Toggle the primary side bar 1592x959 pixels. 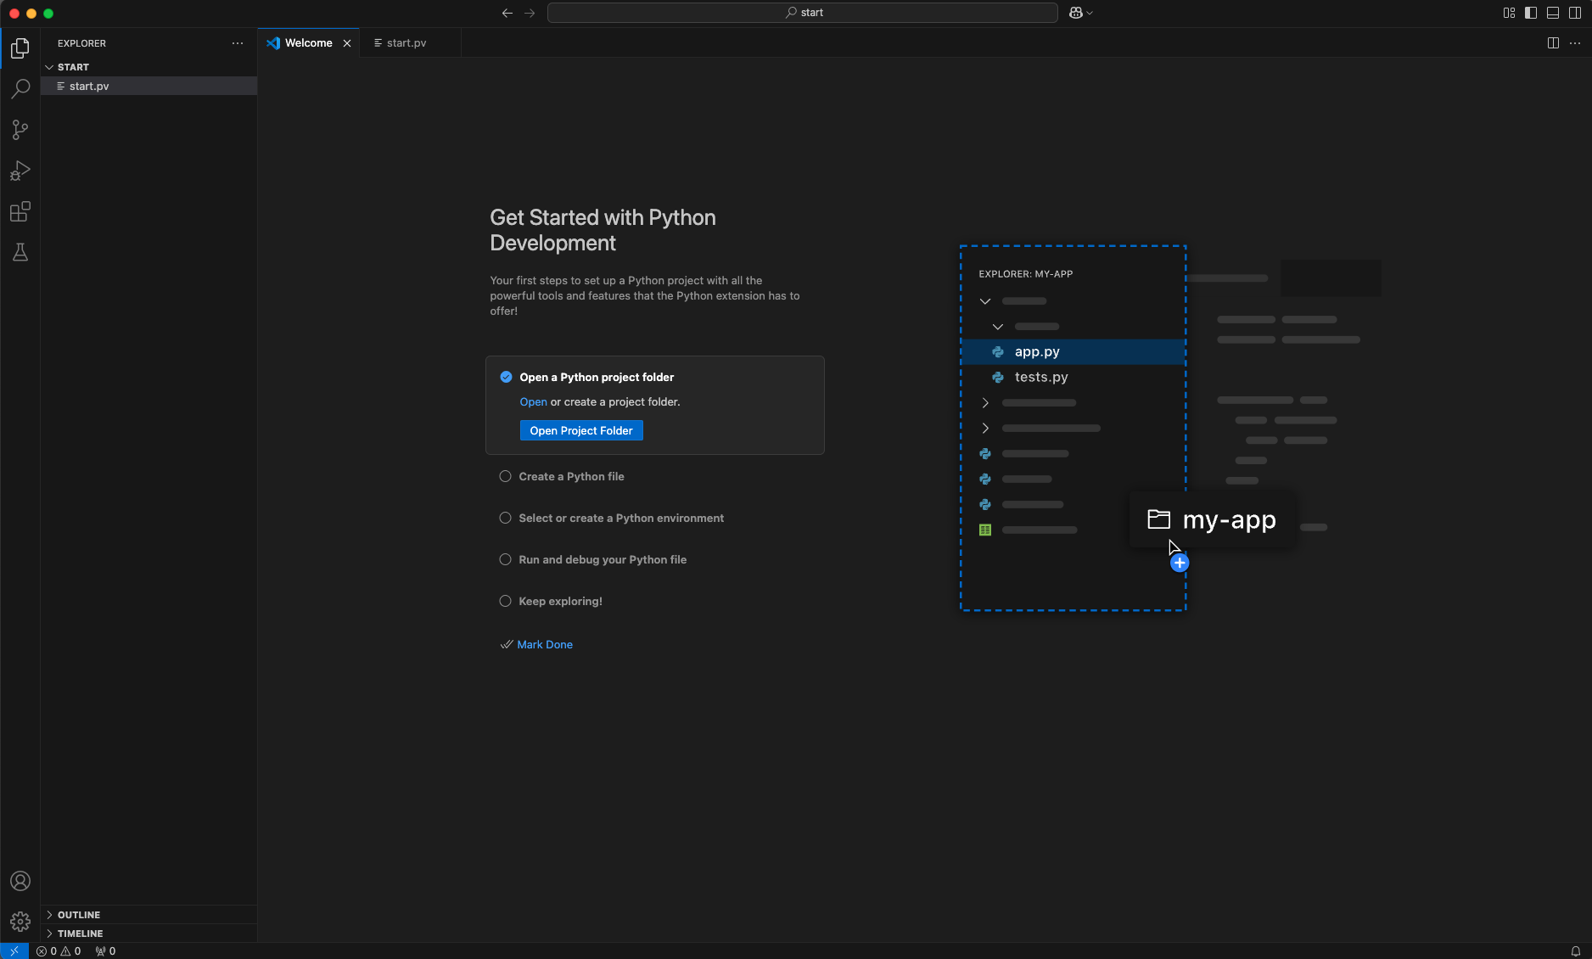coord(1531,13)
